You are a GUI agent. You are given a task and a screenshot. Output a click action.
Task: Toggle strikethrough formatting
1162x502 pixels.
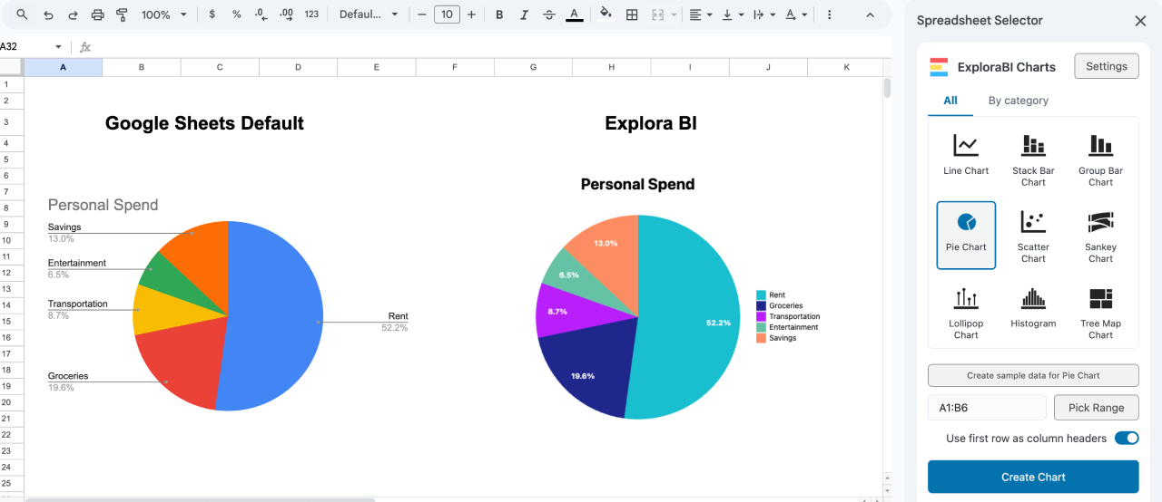[548, 14]
